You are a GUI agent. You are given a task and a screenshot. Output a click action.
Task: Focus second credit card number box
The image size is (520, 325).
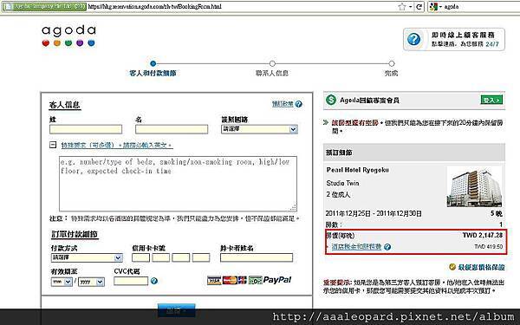coord(161,257)
